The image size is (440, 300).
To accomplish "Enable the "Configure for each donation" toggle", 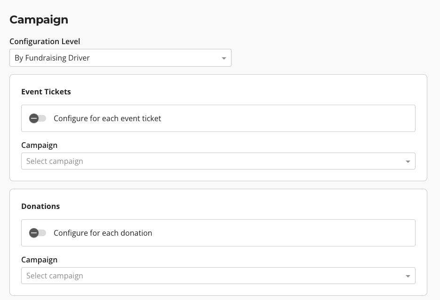I will coord(38,233).
